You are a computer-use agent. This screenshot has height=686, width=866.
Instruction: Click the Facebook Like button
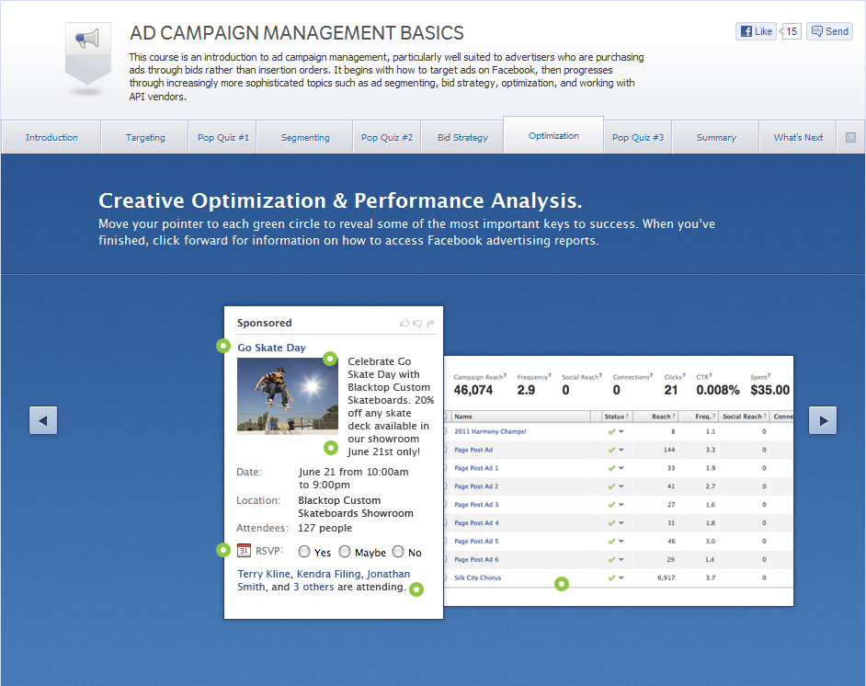[756, 31]
